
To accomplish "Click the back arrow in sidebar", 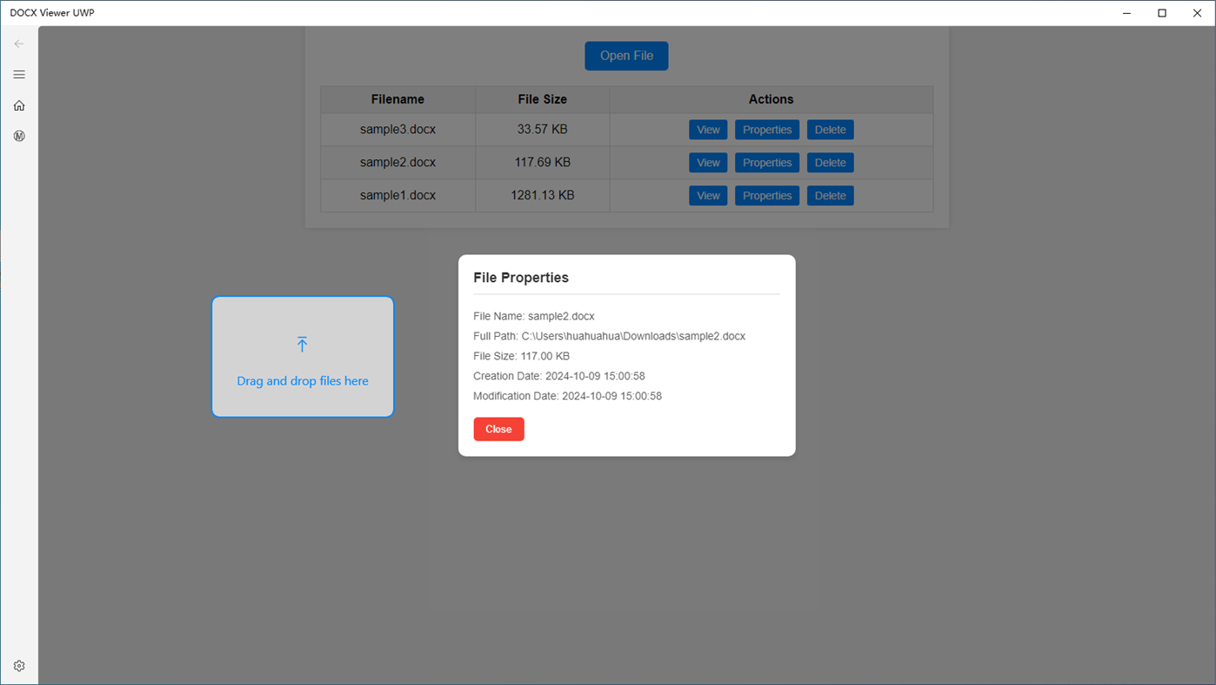I will pyautogui.click(x=19, y=44).
